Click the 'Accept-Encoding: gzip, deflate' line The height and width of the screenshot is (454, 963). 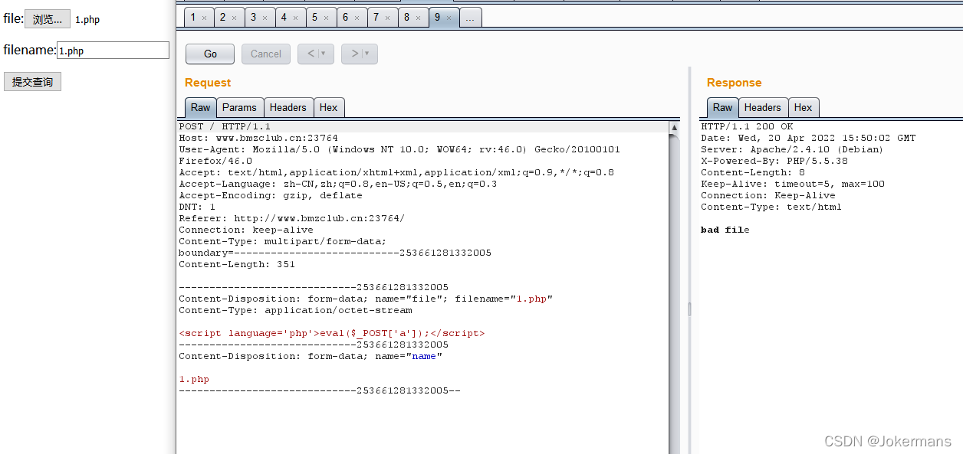point(271,195)
